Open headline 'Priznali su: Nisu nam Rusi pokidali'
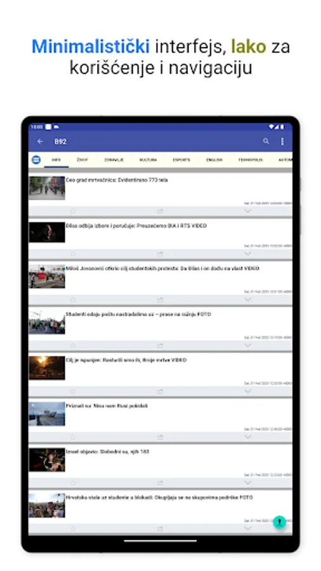This screenshot has height=571, width=321. [x=107, y=405]
